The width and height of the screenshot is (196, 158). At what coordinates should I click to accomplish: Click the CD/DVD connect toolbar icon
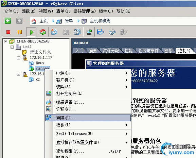pyautogui.click(x=112, y=32)
